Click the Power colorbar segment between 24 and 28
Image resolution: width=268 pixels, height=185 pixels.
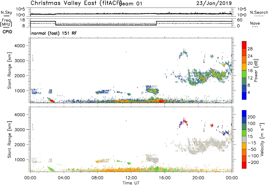(244, 52)
